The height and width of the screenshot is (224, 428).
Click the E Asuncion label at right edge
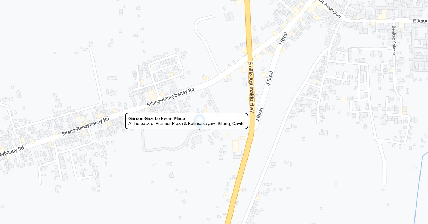420,21
